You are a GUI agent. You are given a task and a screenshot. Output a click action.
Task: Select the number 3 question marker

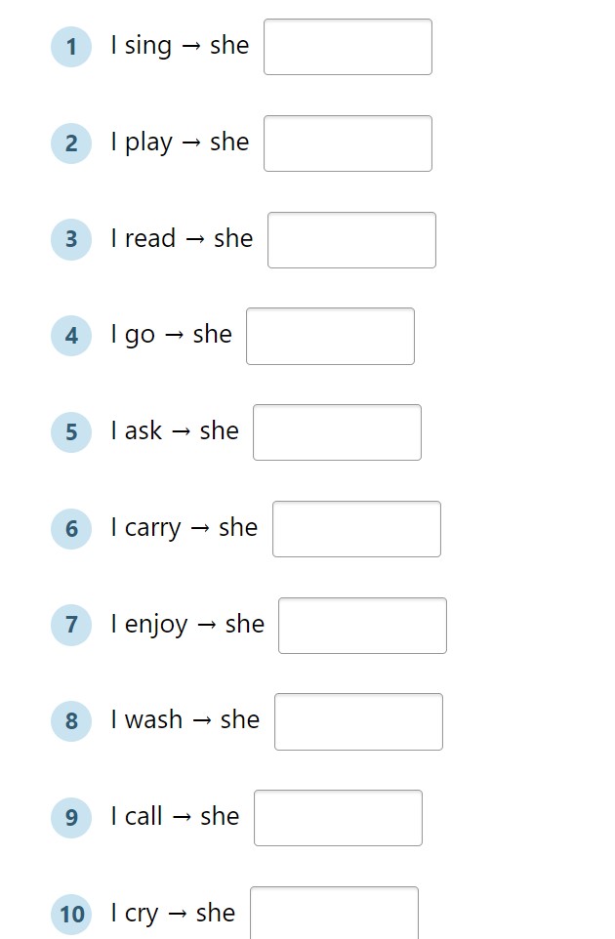[71, 239]
